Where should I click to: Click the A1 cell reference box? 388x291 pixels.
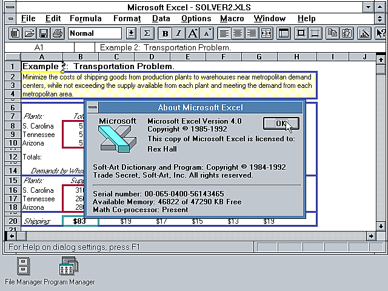[39, 47]
